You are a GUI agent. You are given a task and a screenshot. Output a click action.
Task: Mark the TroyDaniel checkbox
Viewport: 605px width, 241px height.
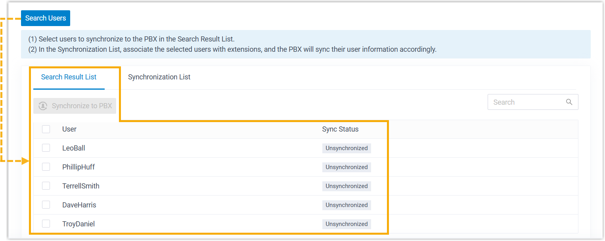(x=46, y=224)
